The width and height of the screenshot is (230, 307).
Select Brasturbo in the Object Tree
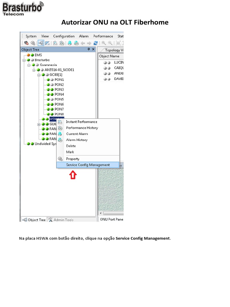[42, 60]
